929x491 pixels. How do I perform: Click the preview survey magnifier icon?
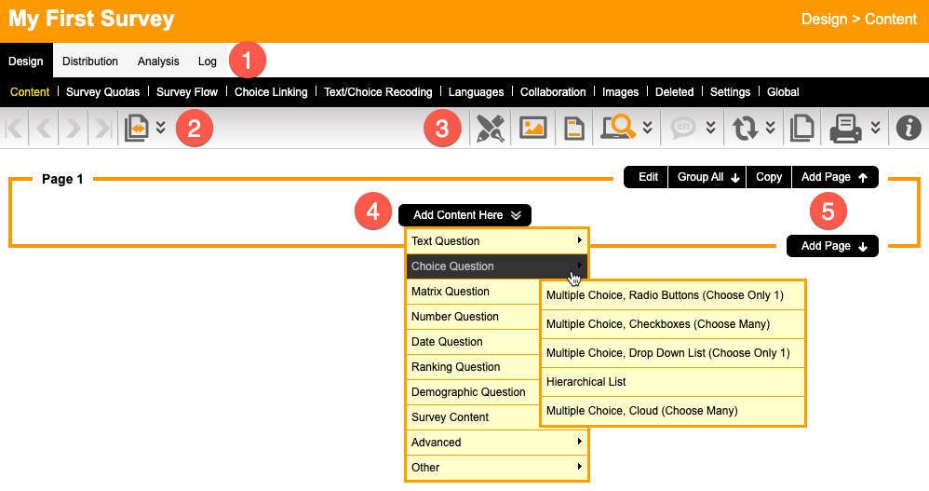[x=618, y=129]
